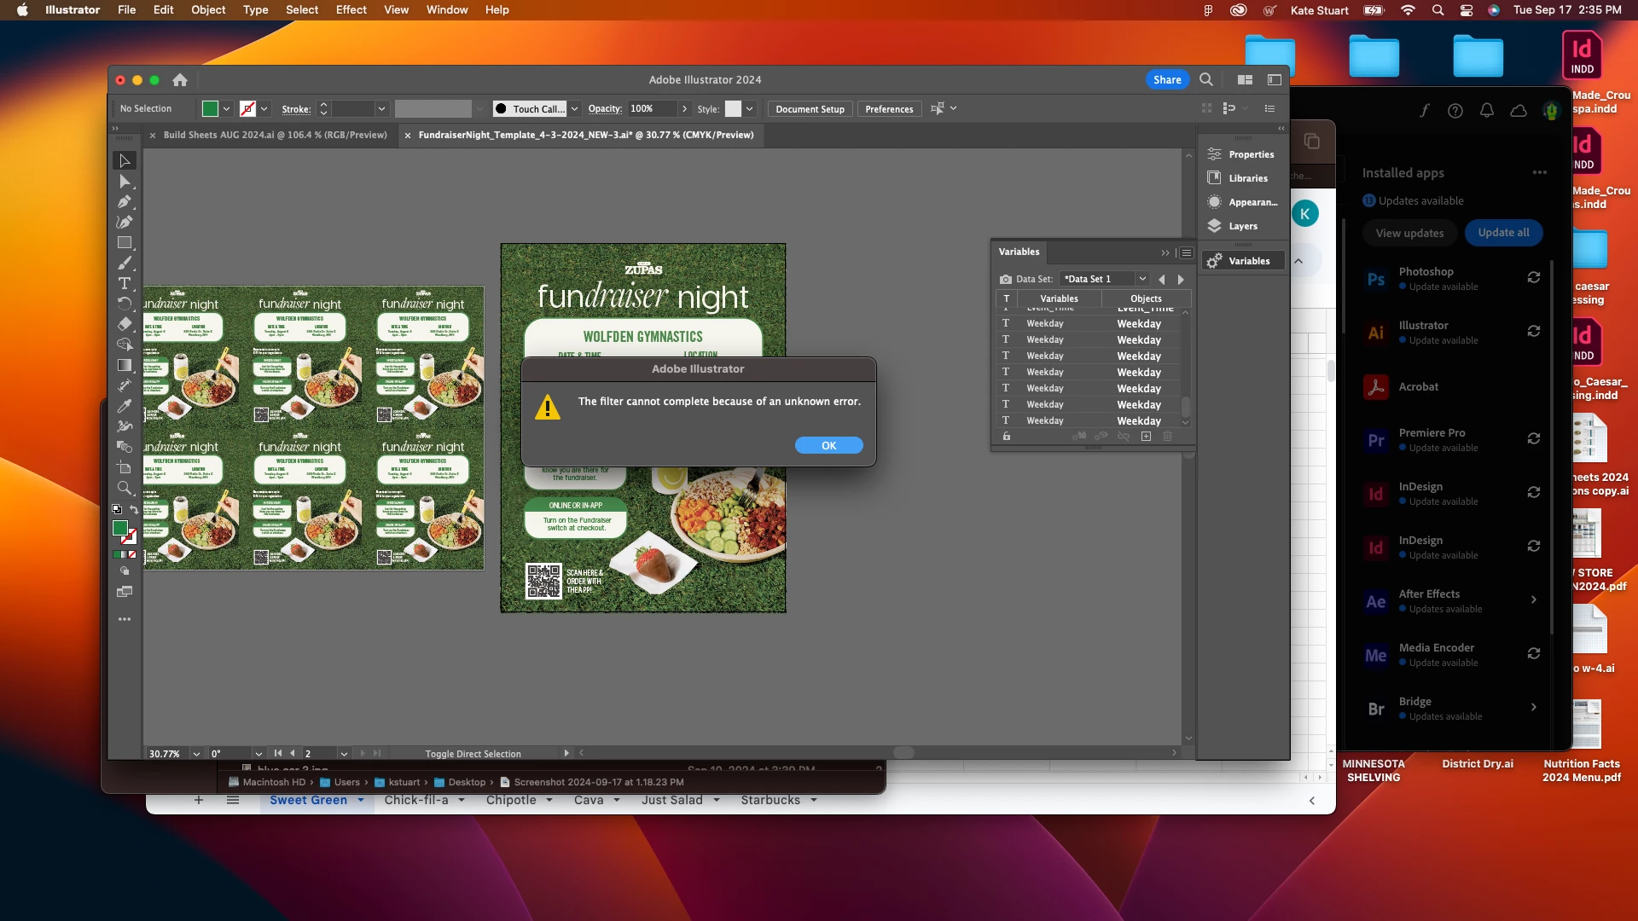The width and height of the screenshot is (1638, 921).
Task: Pick the Zoom tool magnifier
Action: tap(124, 488)
